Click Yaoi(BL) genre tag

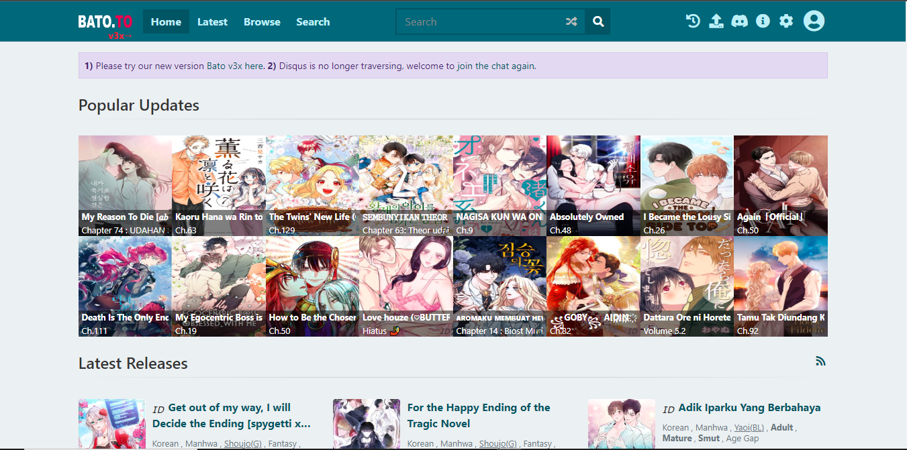pos(751,427)
